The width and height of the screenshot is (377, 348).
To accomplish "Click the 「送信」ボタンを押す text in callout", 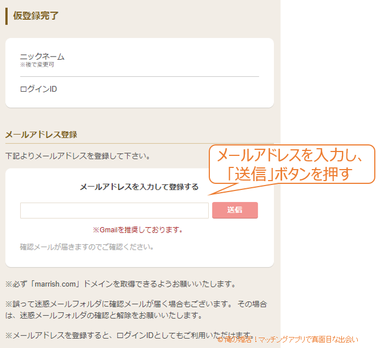I will (x=292, y=174).
